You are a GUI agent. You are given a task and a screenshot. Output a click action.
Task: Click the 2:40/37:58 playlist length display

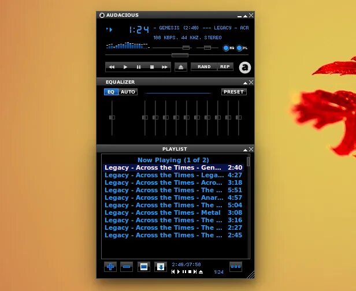click(x=186, y=264)
